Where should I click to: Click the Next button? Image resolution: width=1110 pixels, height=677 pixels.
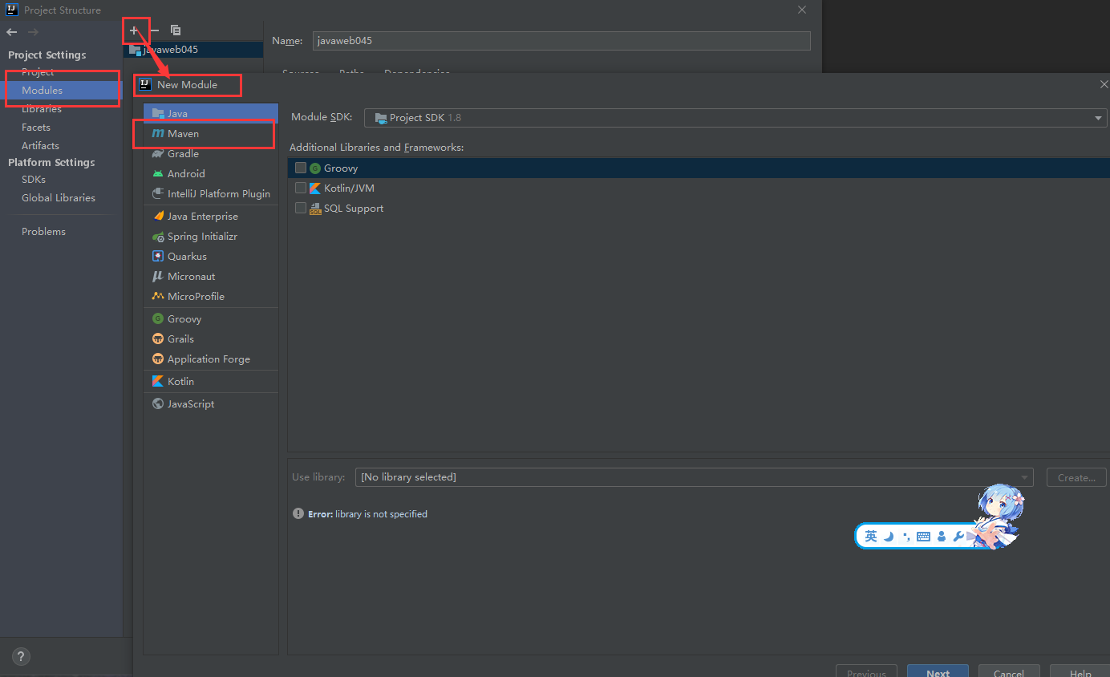(938, 672)
